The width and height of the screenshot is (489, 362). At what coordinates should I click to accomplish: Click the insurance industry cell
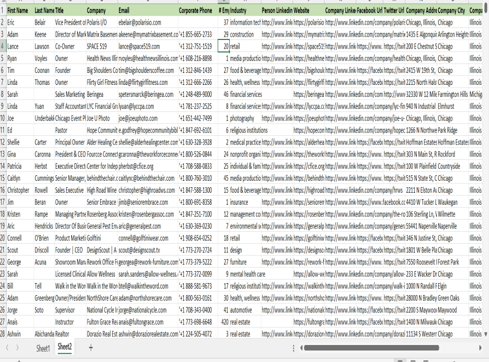coord(245,202)
